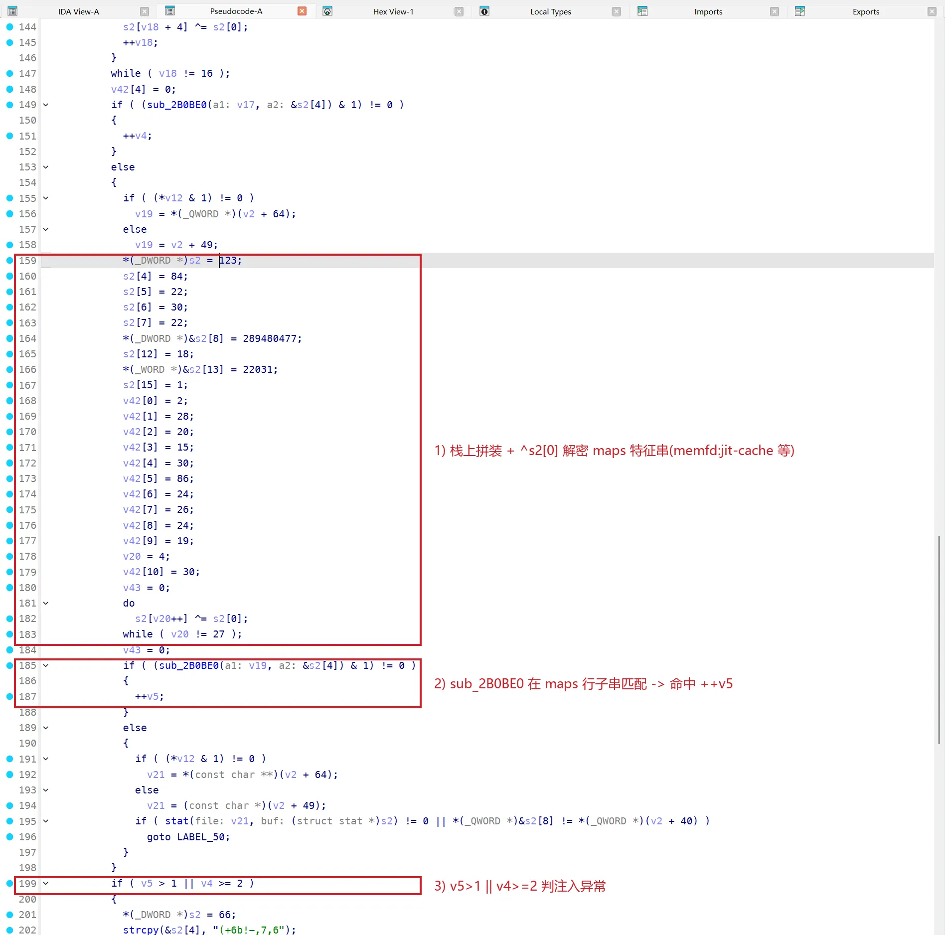945x935 pixels.
Task: Collapse the if block at line 149
Action: pyautogui.click(x=46, y=105)
